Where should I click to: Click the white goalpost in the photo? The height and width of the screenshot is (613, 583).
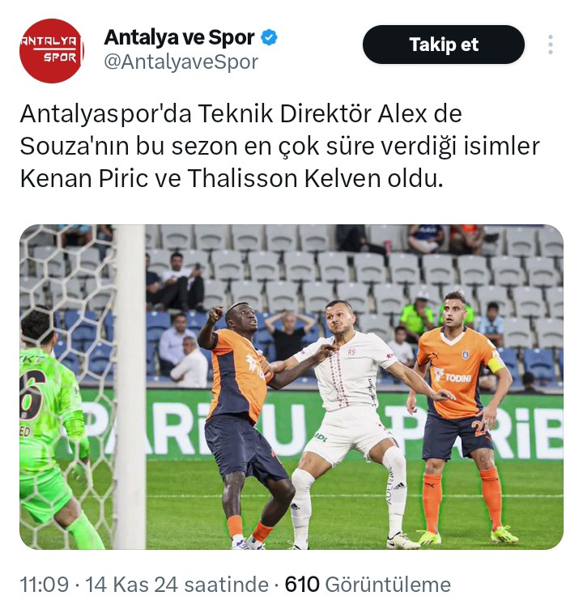(x=130, y=386)
